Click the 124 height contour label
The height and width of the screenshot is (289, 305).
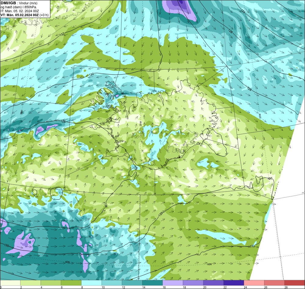[243, 11]
